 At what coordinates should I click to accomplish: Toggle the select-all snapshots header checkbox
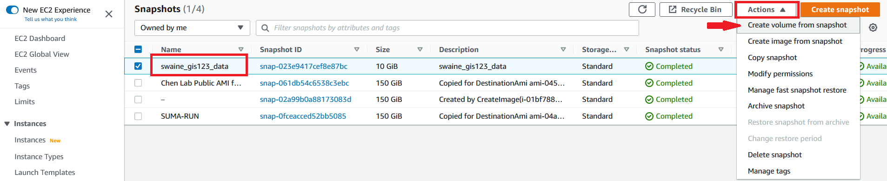pyautogui.click(x=138, y=49)
